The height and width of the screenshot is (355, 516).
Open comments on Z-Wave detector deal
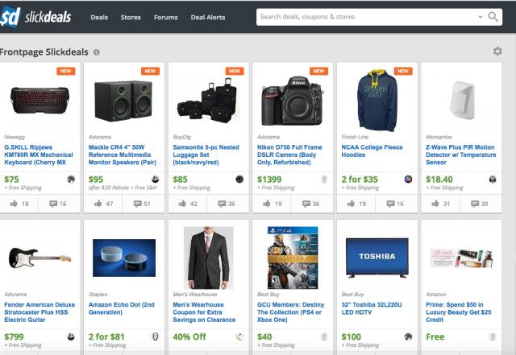tap(480, 204)
